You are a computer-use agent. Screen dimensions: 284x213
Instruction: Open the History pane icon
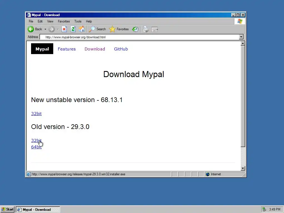click(x=135, y=29)
